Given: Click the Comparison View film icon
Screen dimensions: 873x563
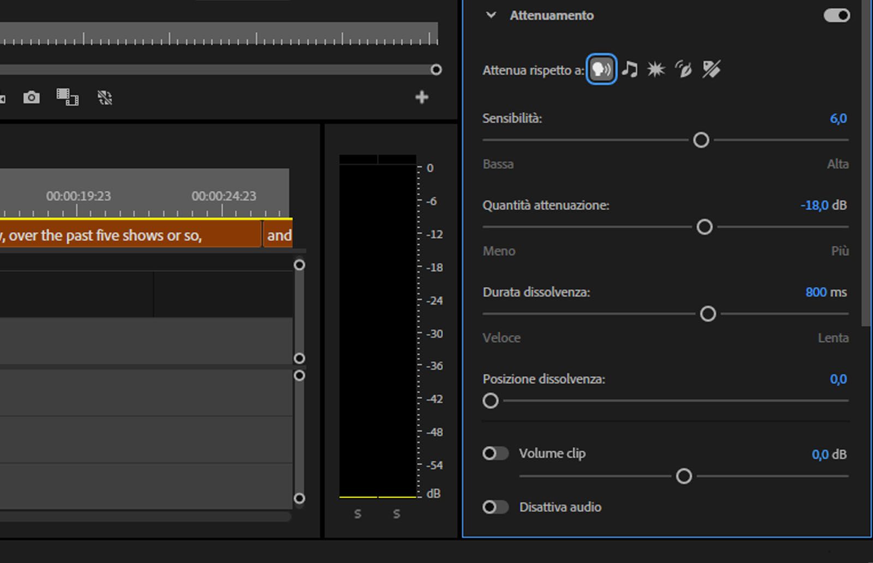Looking at the screenshot, I should [67, 98].
